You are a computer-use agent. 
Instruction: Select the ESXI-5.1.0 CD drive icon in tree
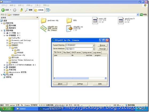[7, 65]
